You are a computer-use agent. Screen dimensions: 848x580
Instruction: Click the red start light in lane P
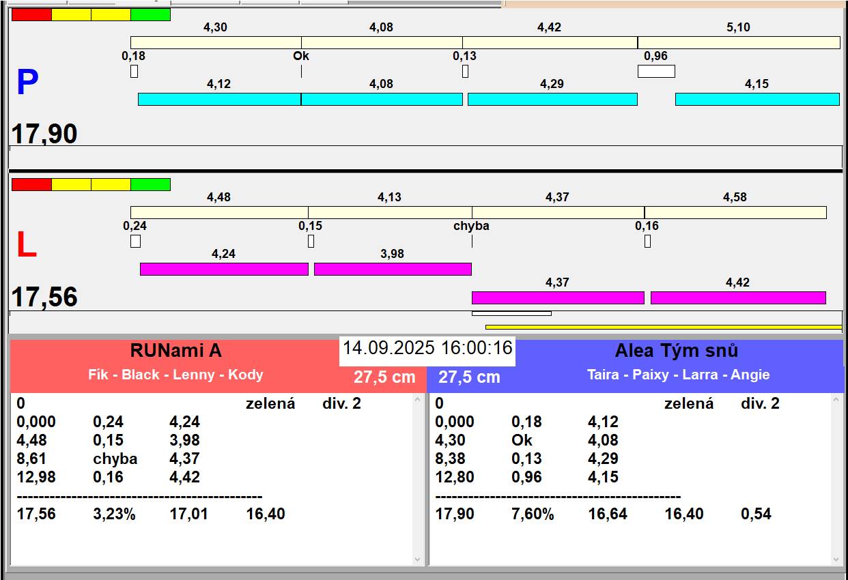pos(31,14)
